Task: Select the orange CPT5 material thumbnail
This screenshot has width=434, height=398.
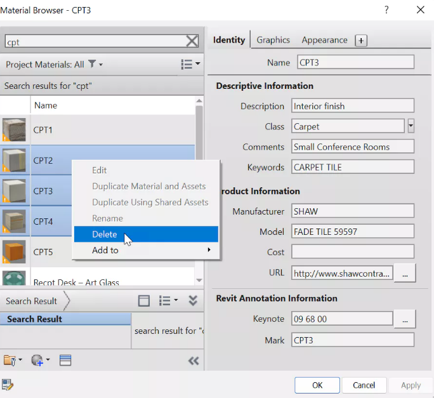Action: click(x=14, y=252)
